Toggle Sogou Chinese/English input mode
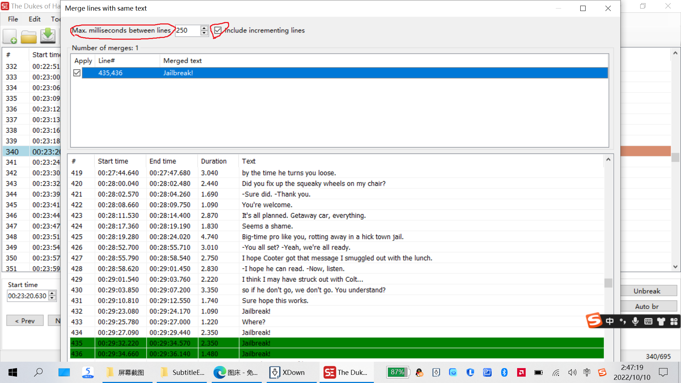The width and height of the screenshot is (681, 383). click(x=609, y=321)
